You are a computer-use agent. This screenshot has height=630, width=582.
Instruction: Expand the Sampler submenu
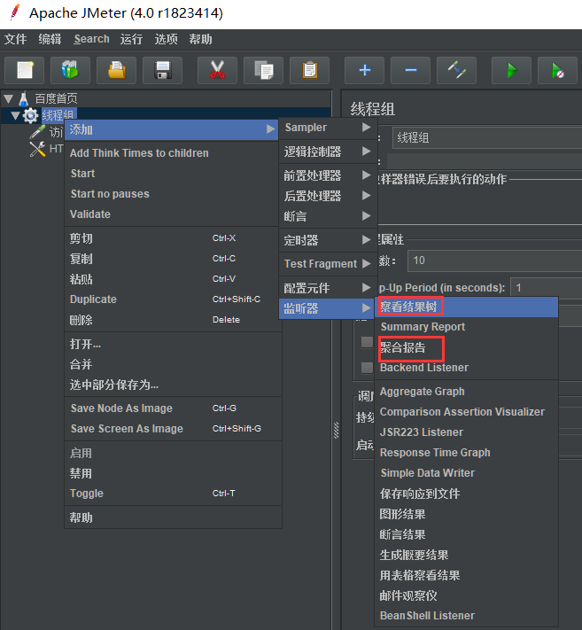pos(328,128)
